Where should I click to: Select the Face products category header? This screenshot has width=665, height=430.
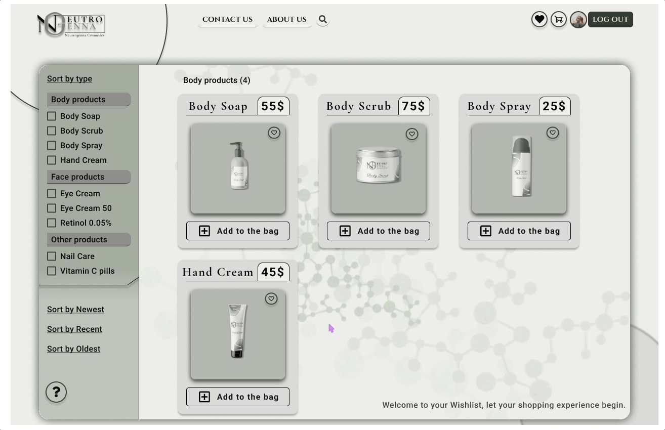click(x=89, y=177)
